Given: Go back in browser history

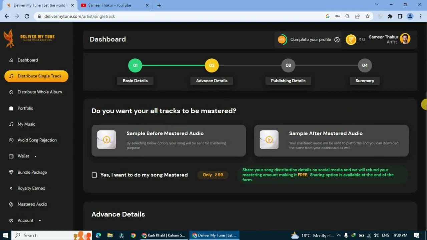Looking at the screenshot, I should (x=7, y=16).
